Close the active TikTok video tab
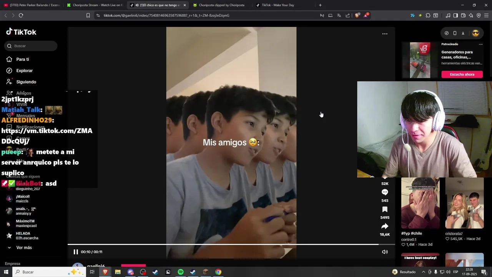 (184, 5)
